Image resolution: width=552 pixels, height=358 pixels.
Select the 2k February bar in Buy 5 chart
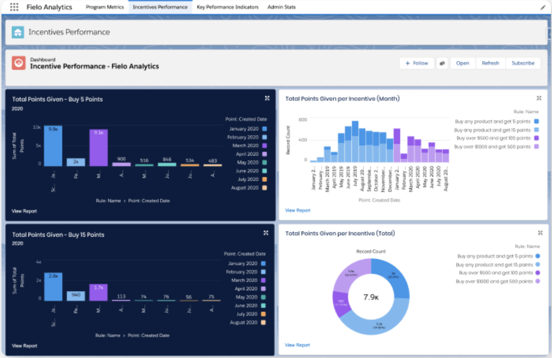[x=76, y=162]
